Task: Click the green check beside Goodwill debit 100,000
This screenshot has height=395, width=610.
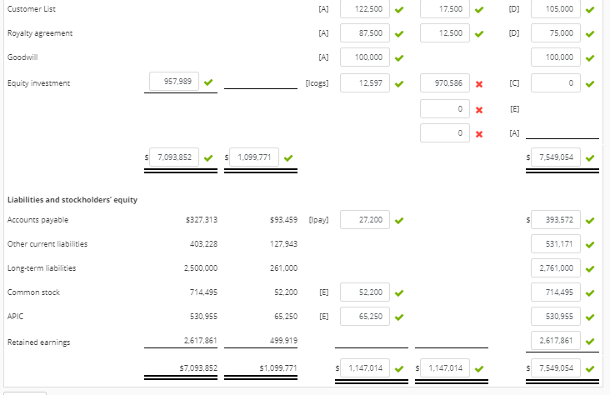Action: (x=399, y=58)
